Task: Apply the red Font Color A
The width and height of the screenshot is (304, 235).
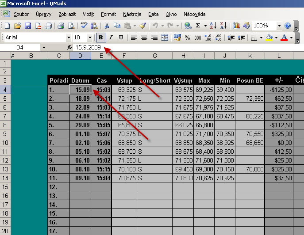Action: [284, 38]
